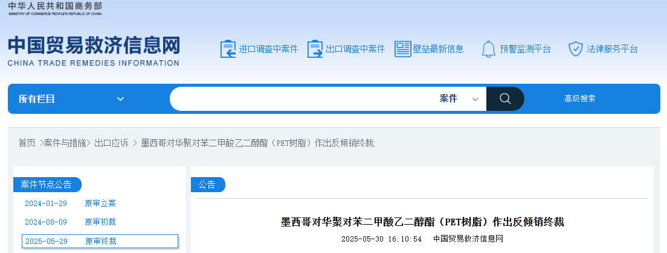Navigate to 案件与措施 breadcrumb

tap(66, 143)
